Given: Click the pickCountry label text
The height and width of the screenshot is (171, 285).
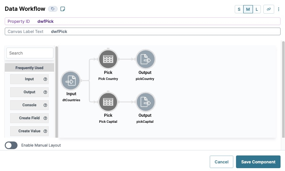Looking at the screenshot, I should 145,79.
